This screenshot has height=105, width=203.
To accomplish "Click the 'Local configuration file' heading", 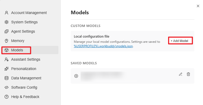I will 92,37.
